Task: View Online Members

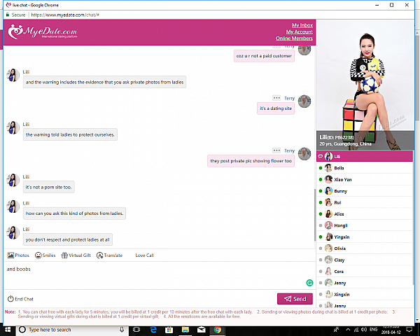Action: [294, 38]
